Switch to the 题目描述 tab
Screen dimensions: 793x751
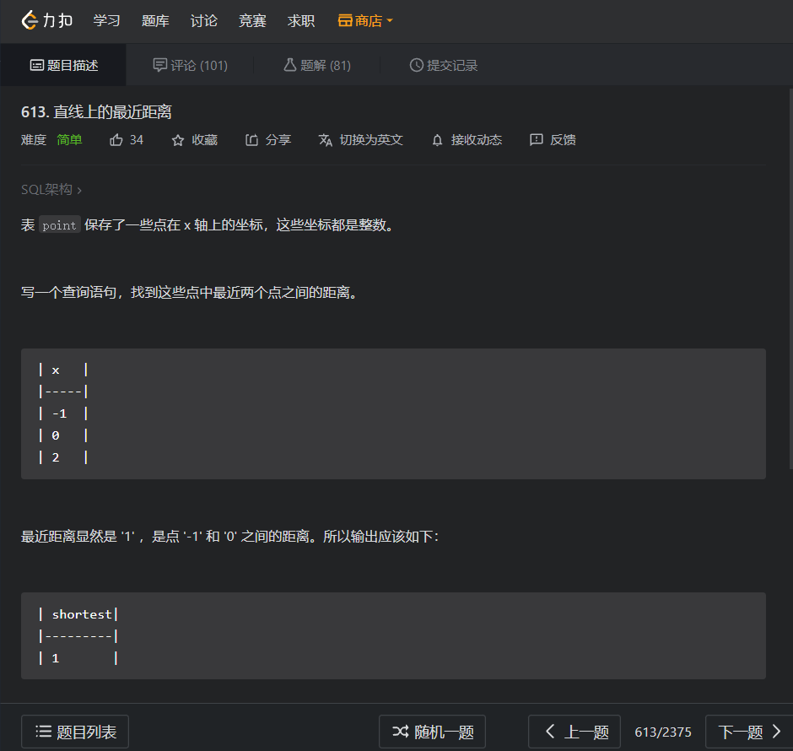click(x=64, y=65)
